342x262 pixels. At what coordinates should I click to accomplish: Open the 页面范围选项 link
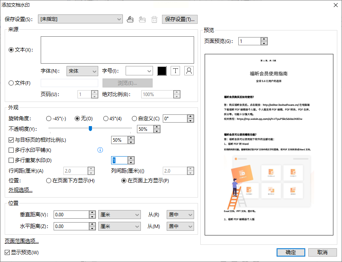22,241
